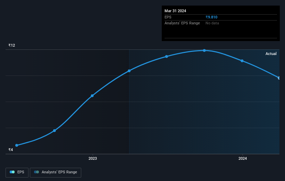Screen dimensions: 285x181
Task: Select the EPS point on the Actual region boundary
Action: [129, 71]
